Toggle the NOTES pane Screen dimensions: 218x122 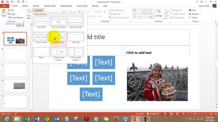pos(139,114)
